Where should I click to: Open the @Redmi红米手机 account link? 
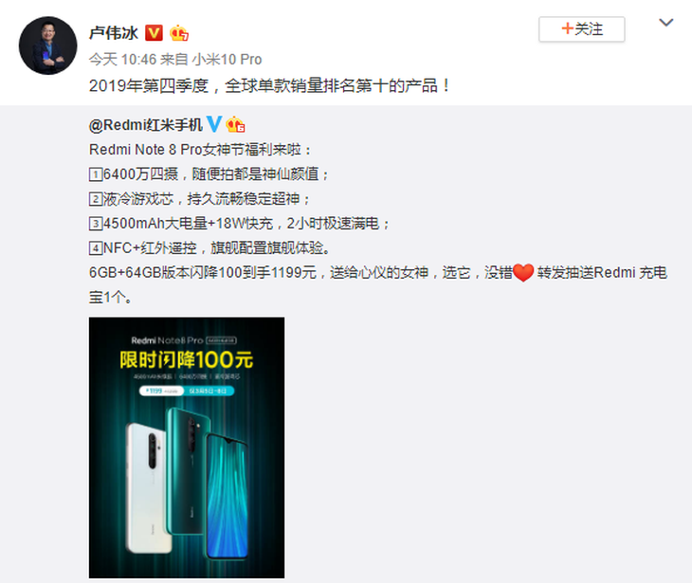click(x=146, y=125)
